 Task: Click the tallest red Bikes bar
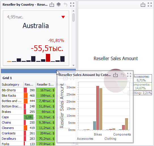point(98,108)
